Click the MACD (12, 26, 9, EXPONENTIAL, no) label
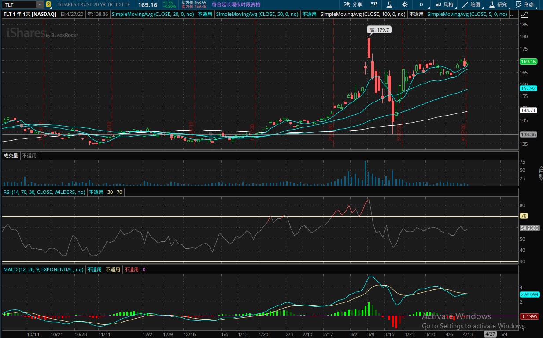 [43, 269]
